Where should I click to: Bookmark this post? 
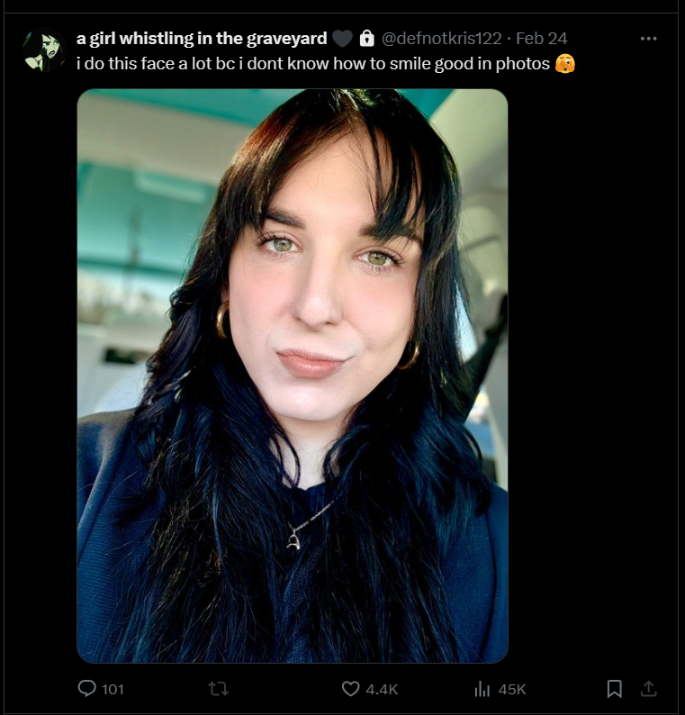615,689
